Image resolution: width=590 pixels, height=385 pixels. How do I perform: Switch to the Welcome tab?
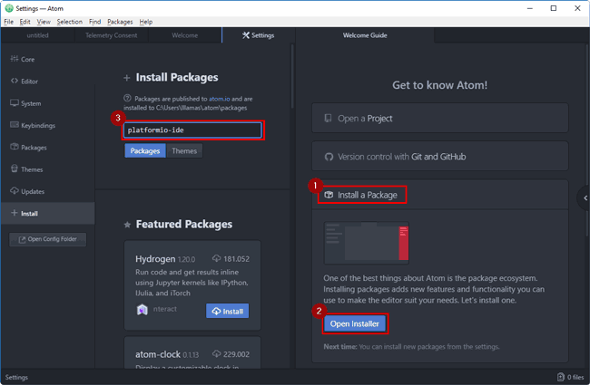tap(185, 35)
